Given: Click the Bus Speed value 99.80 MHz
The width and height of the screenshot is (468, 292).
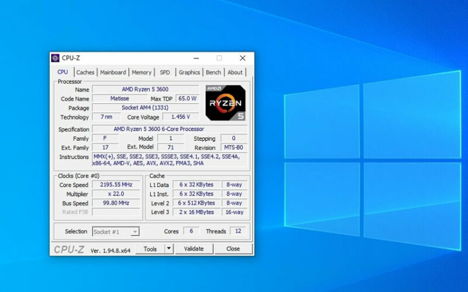Looking at the screenshot, I should [116, 203].
